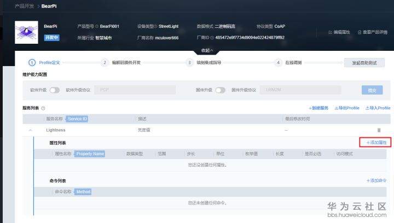
Task: Click the 导入Profile link
Action: [x=378, y=108]
